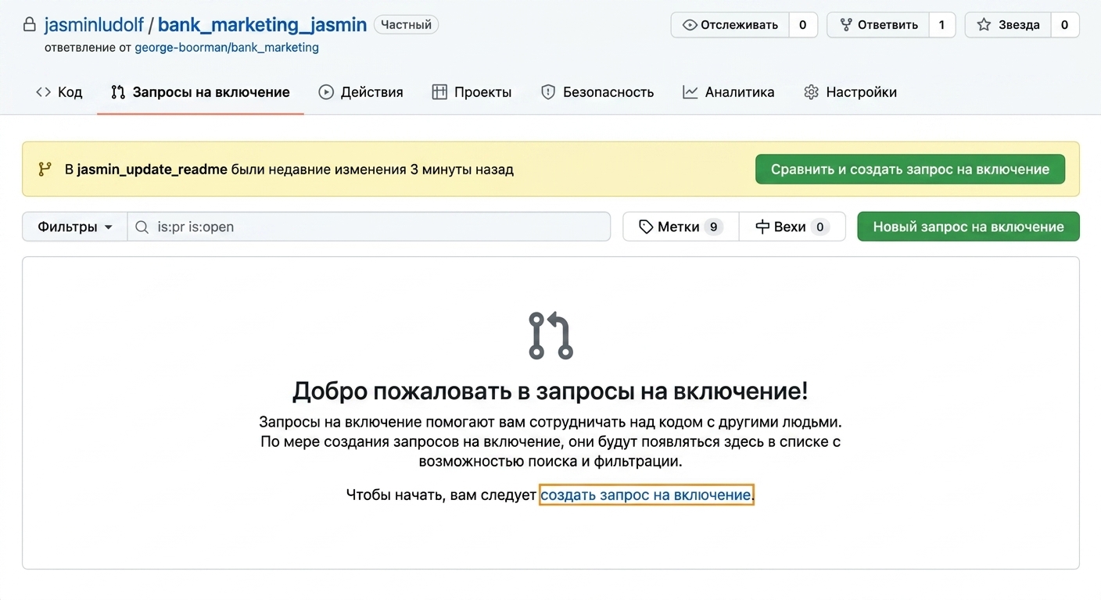Open the Безопасность tab

[x=597, y=92]
